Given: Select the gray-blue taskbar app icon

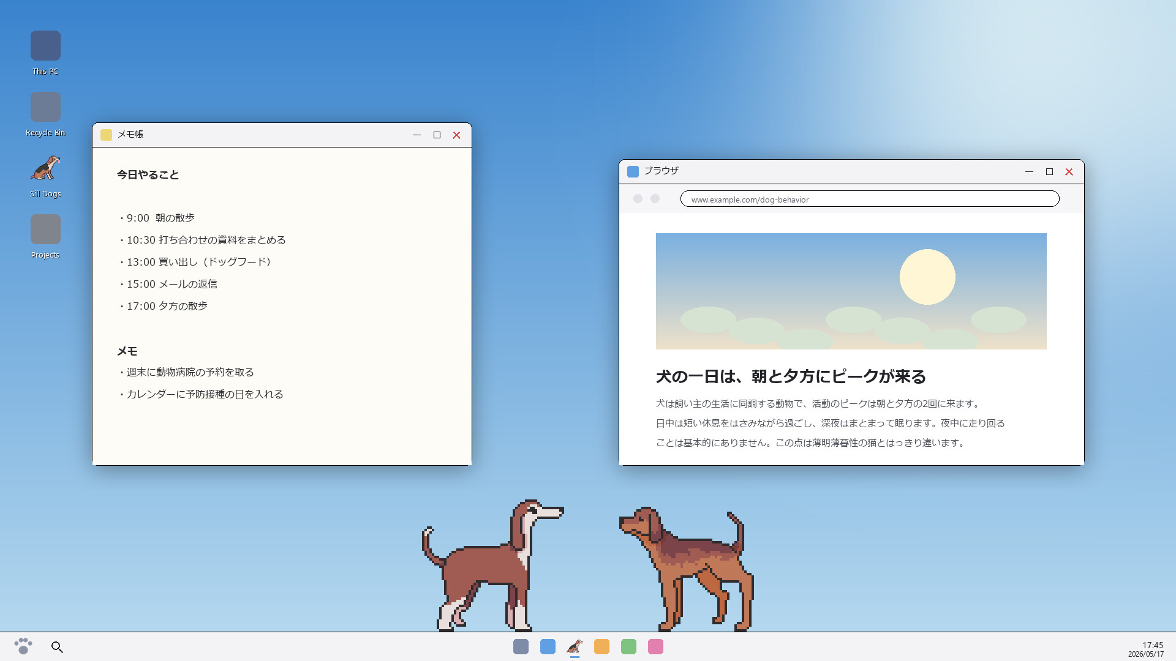Looking at the screenshot, I should click(521, 647).
